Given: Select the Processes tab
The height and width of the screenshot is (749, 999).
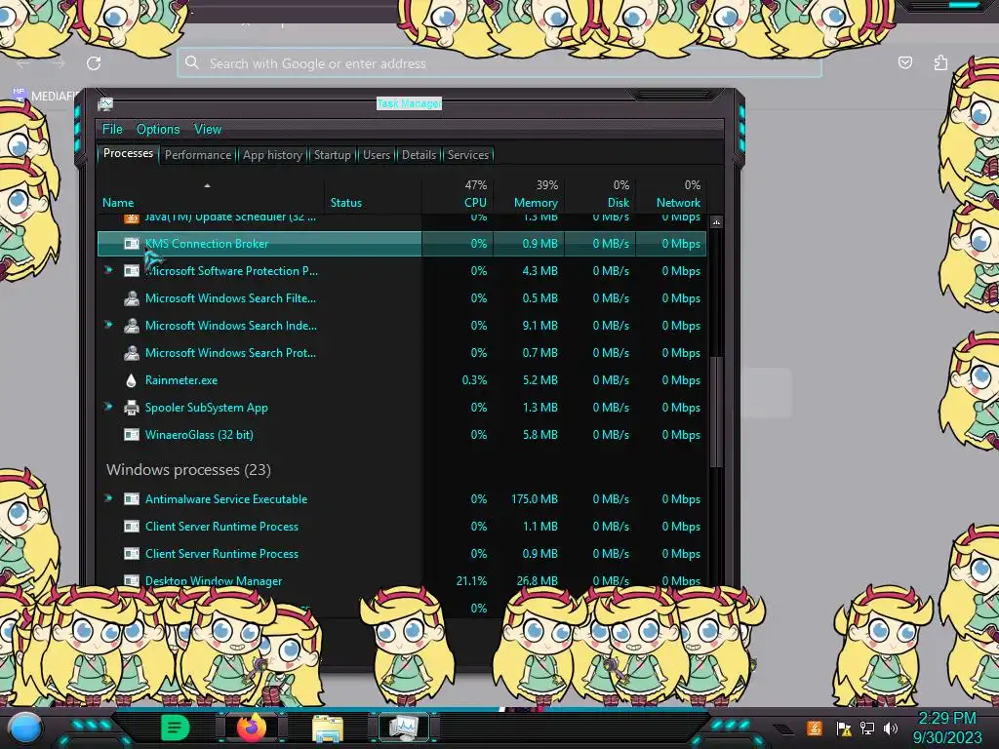Looking at the screenshot, I should pos(128,153).
